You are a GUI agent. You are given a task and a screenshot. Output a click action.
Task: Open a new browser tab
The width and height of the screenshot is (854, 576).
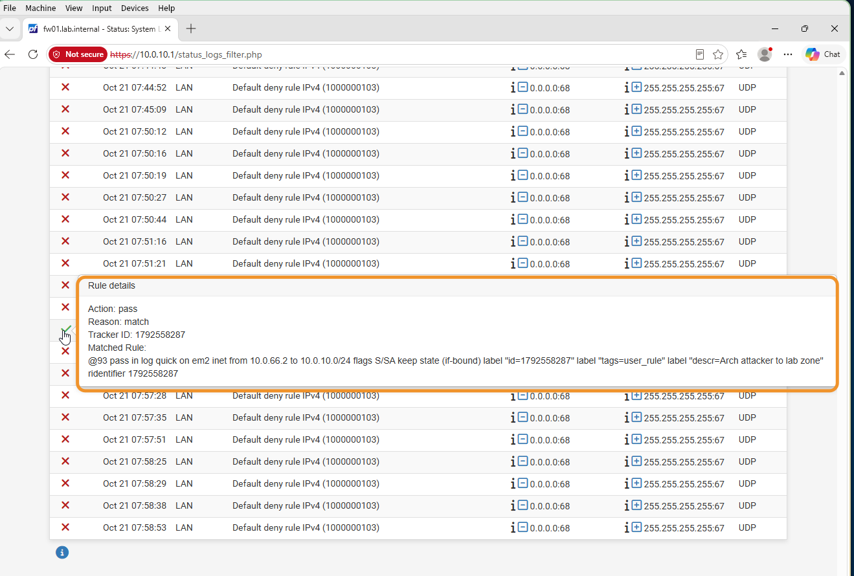pos(191,28)
